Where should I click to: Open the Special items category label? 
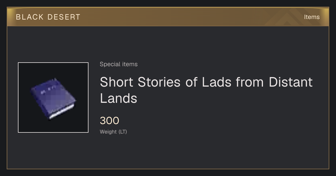click(119, 64)
